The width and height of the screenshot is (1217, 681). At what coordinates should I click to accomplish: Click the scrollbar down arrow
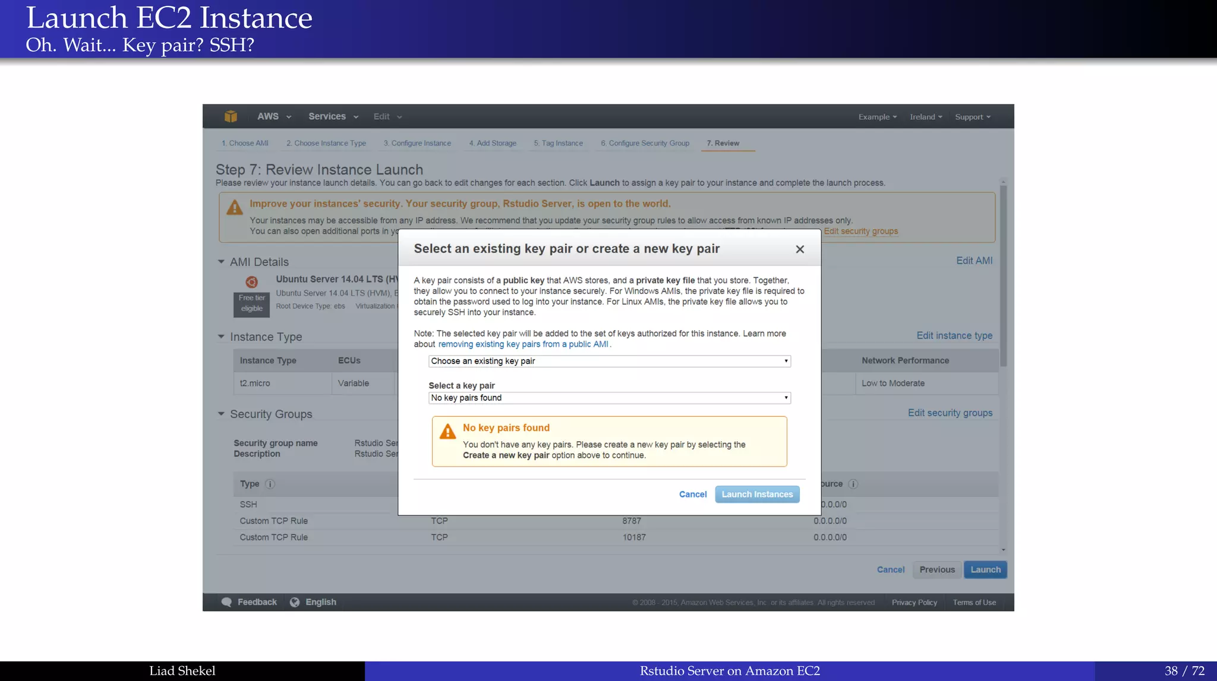(1003, 550)
